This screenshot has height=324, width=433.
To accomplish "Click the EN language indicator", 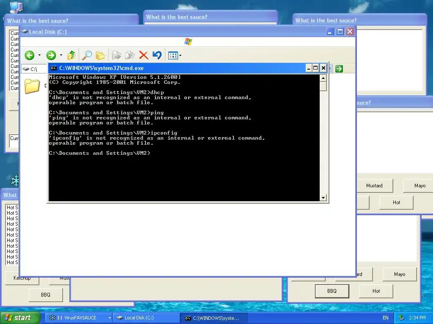I will click(386, 318).
